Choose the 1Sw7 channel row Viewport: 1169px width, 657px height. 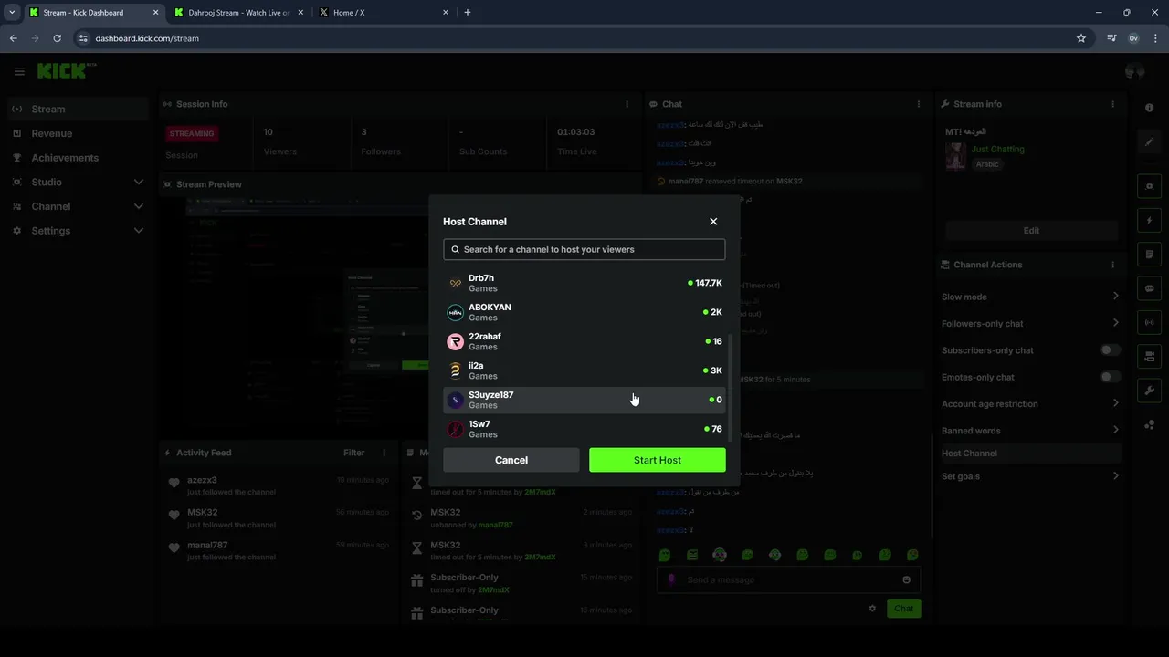[x=584, y=429]
